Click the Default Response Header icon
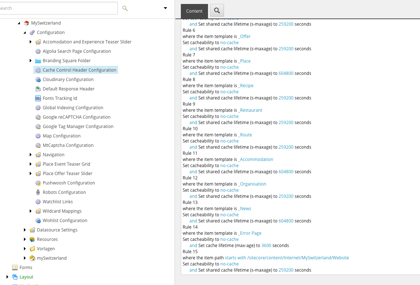The image size is (420, 285). (38, 89)
